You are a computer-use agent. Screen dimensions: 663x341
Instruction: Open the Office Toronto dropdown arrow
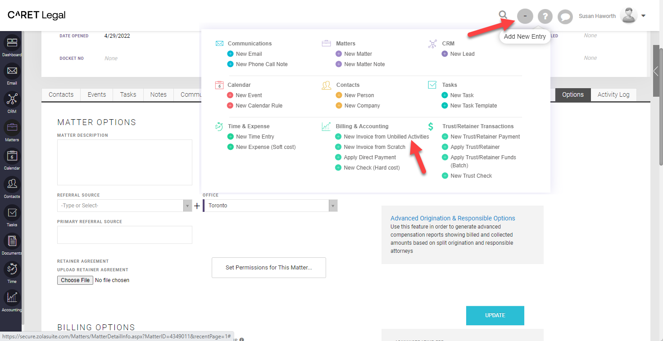pyautogui.click(x=333, y=206)
